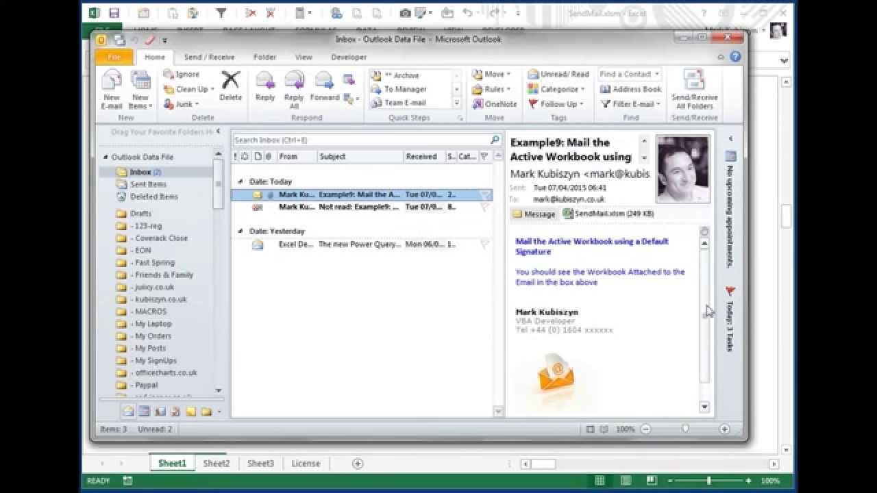The height and width of the screenshot is (493, 877).
Task: Open the File tab in Outlook
Action: coord(114,58)
